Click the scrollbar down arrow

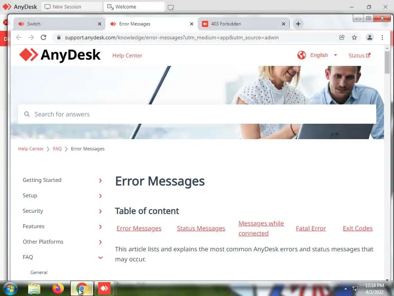pyautogui.click(x=387, y=280)
